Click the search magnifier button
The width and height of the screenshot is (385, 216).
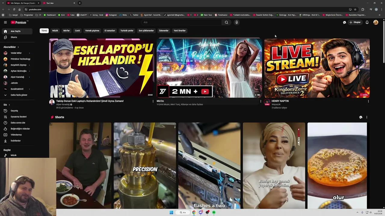pos(226,22)
